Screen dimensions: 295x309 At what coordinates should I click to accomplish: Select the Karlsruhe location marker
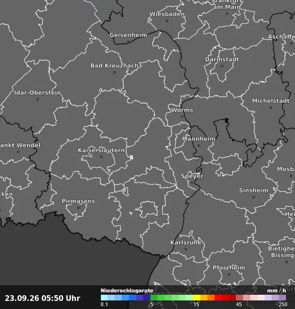[186, 249]
